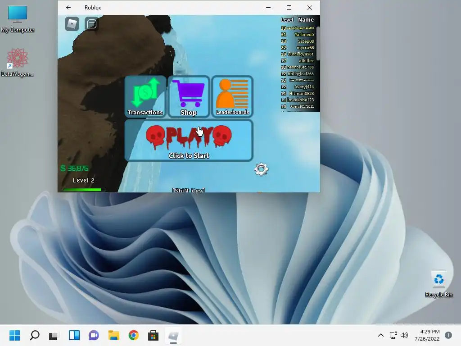461x346 pixels.
Task: Open volume tray icon
Action: 404,335
